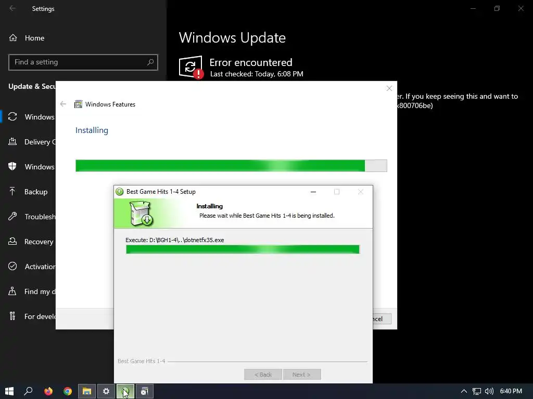
Task: Open the network status tray icon
Action: coord(477,391)
